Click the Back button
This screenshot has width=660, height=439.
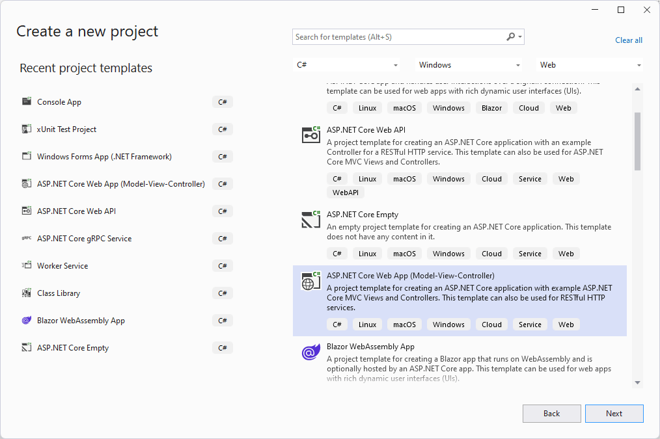(x=551, y=414)
